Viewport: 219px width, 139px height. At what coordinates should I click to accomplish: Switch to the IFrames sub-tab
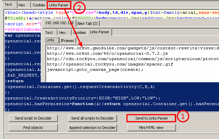pos(67,40)
